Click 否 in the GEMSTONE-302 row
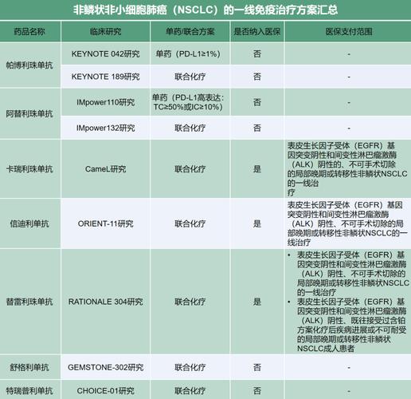The image size is (411, 399). [257, 367]
